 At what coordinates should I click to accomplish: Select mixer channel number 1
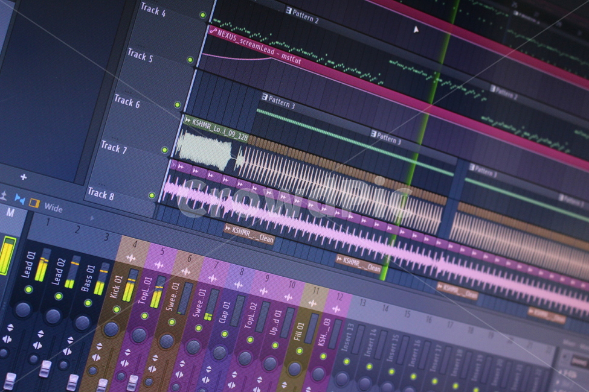[x=48, y=223]
